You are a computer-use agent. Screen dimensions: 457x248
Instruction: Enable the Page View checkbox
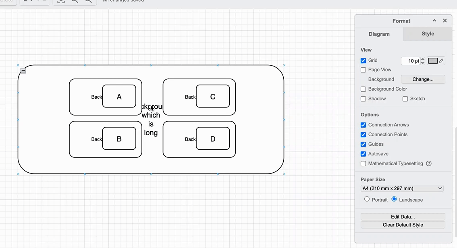click(x=364, y=70)
